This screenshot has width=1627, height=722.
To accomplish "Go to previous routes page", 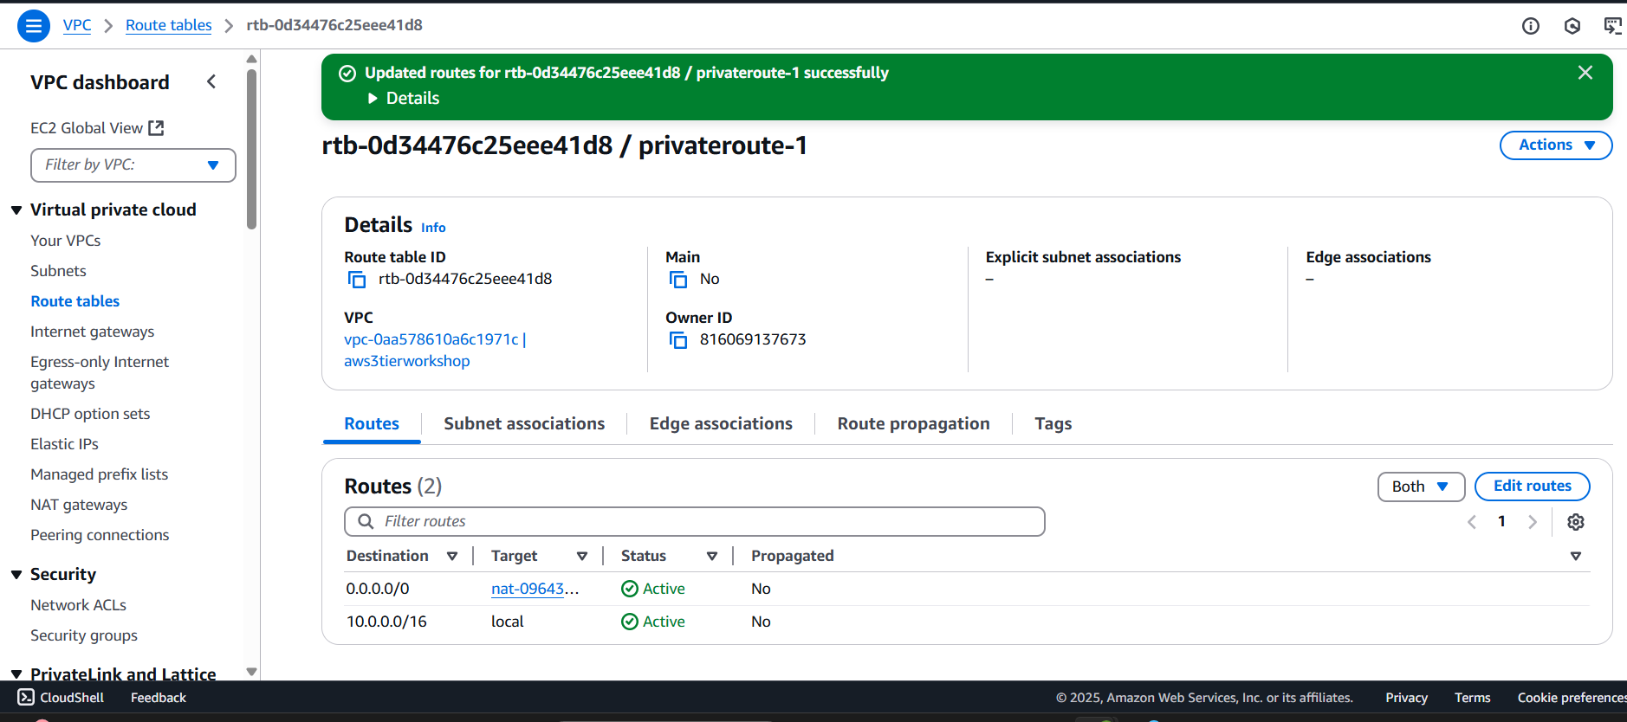I will [1472, 522].
